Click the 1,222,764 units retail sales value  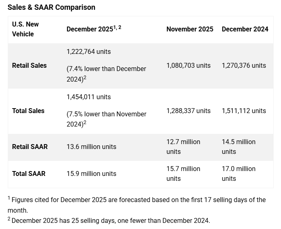pos(88,52)
